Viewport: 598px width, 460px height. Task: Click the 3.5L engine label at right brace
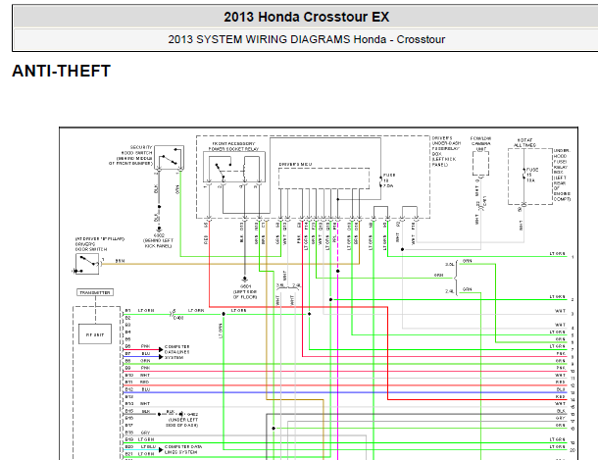pyautogui.click(x=450, y=265)
